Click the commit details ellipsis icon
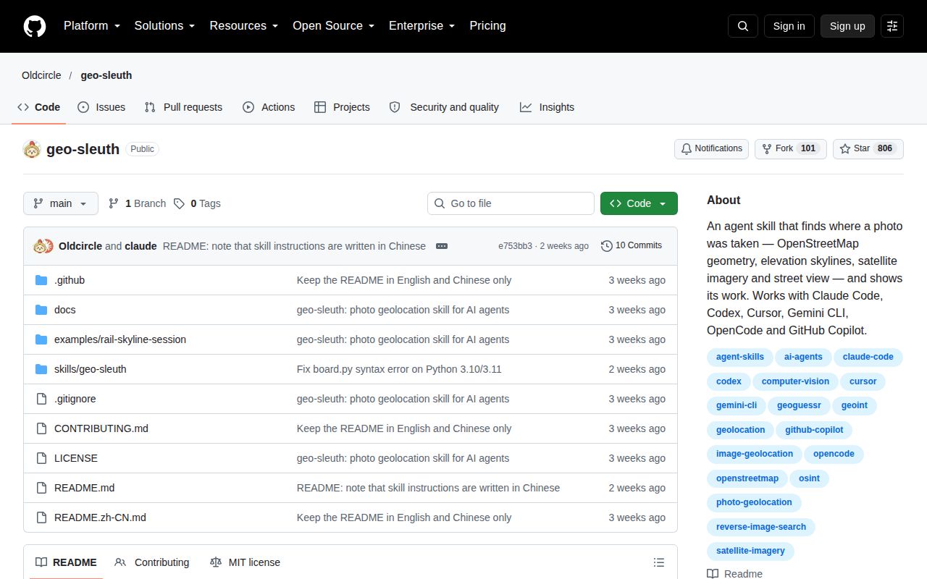Viewport: 927px width, 579px height. (442, 246)
